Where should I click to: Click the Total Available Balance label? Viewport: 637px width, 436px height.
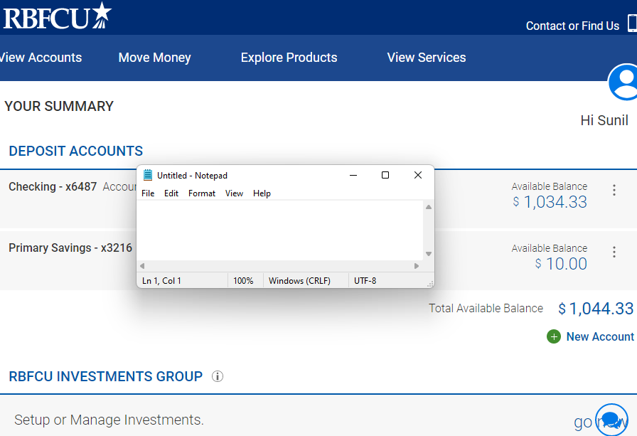[486, 309]
